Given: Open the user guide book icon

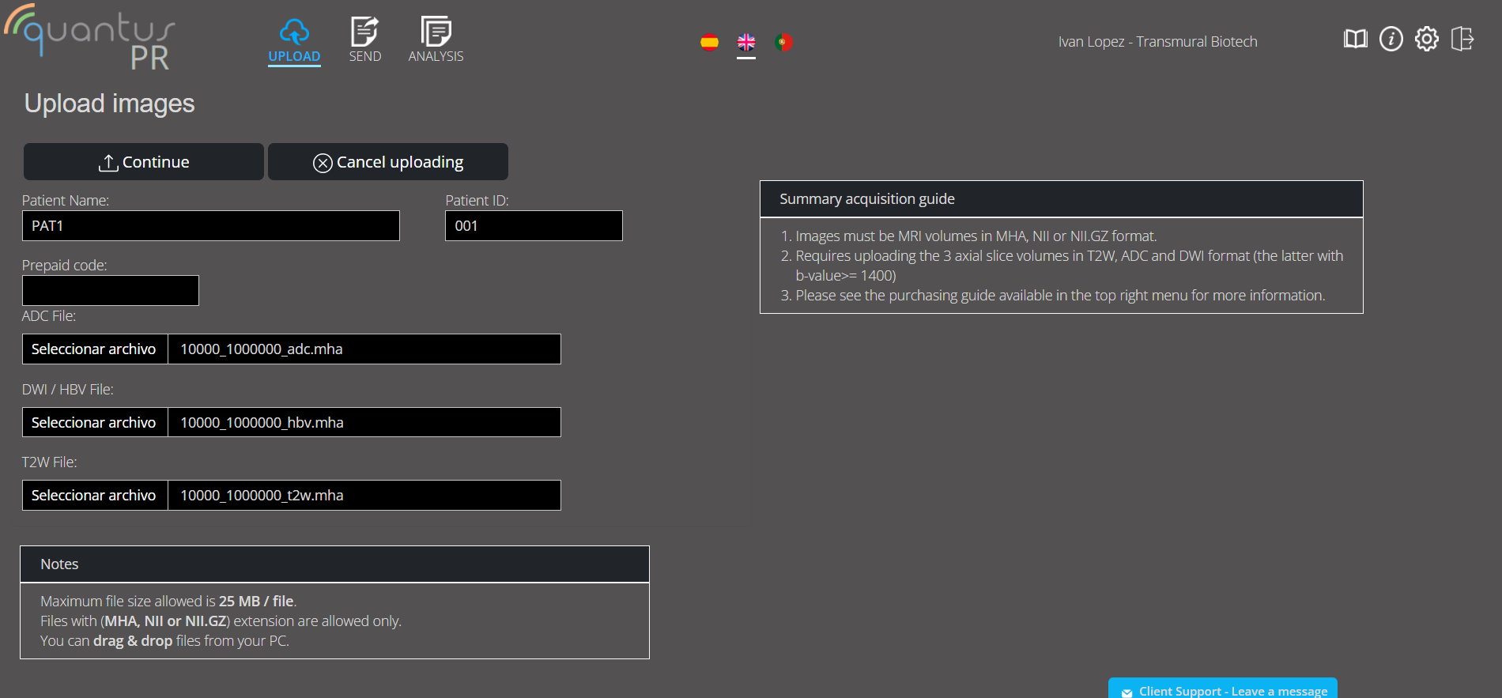Looking at the screenshot, I should (x=1355, y=39).
